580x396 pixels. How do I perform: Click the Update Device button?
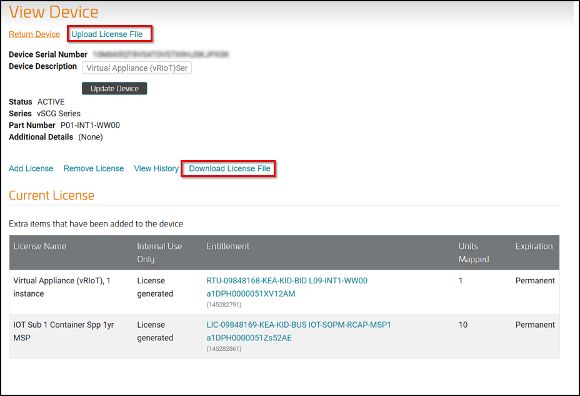coord(114,88)
